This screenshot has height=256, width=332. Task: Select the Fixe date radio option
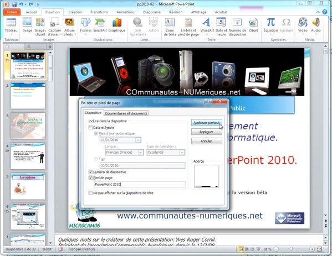pyautogui.click(x=96, y=159)
